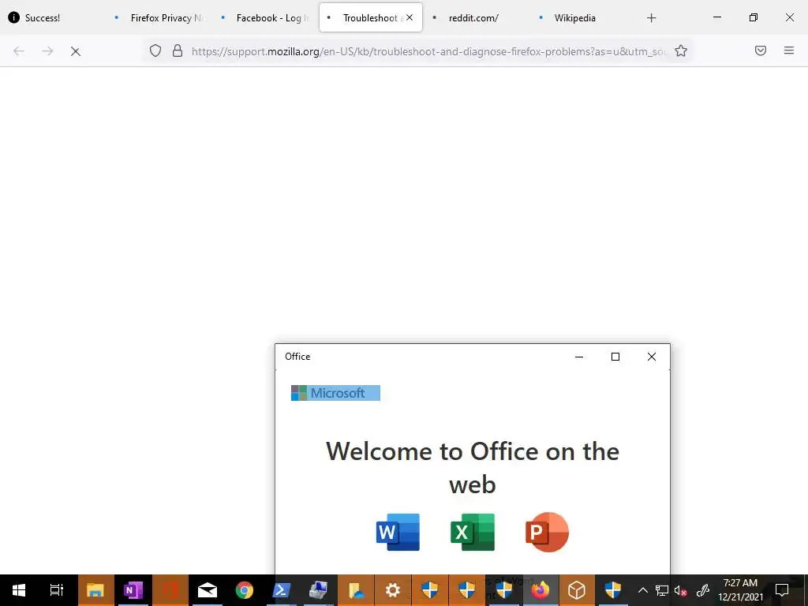
Task: Open the clock showing 7:27 AM
Action: (x=740, y=590)
